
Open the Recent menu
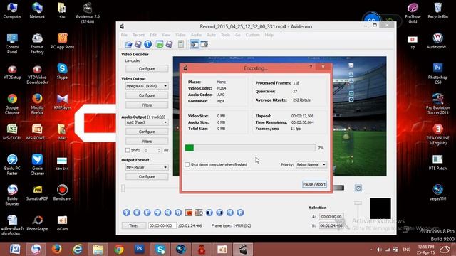[x=138, y=35]
